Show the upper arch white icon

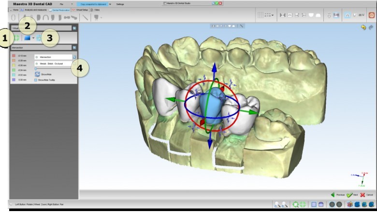[311, 15]
